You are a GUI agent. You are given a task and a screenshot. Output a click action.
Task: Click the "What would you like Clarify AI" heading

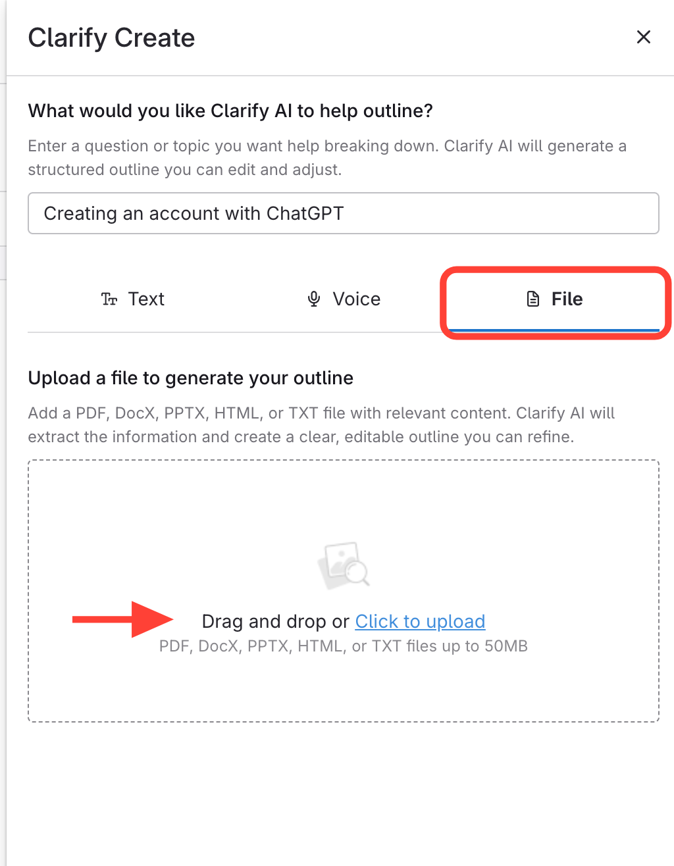[x=230, y=111]
